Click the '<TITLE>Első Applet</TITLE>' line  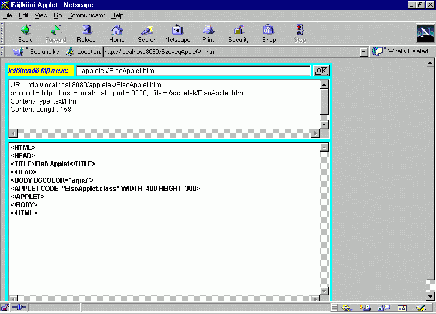click(53, 164)
